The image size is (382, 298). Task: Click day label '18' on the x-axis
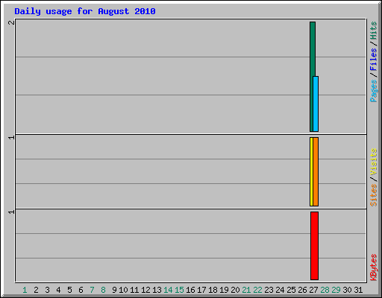213,290
